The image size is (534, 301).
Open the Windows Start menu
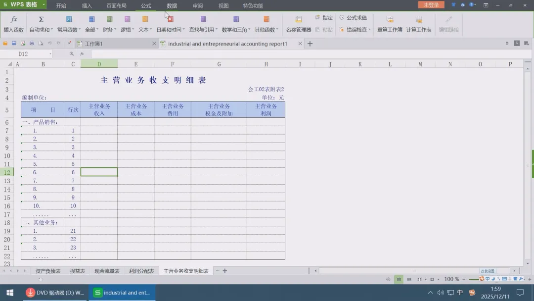click(10, 293)
